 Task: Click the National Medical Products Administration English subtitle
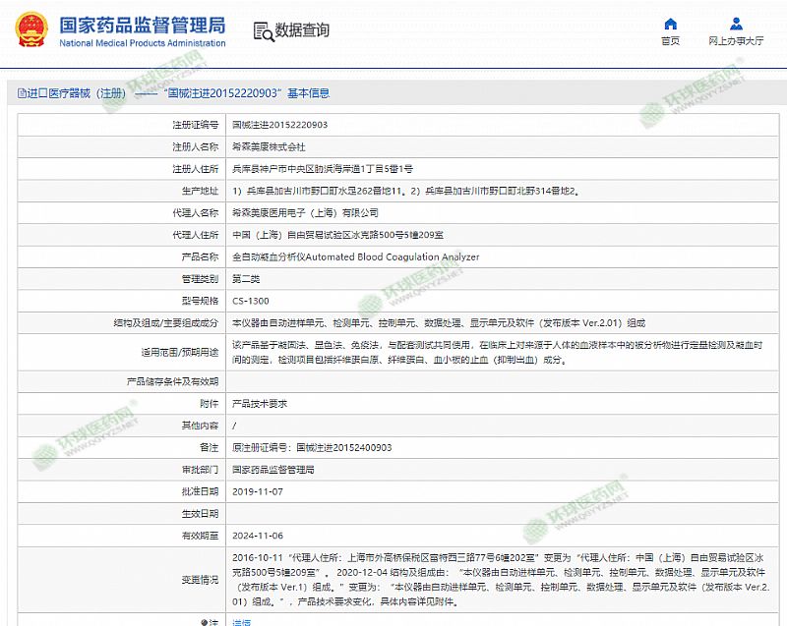click(x=143, y=43)
